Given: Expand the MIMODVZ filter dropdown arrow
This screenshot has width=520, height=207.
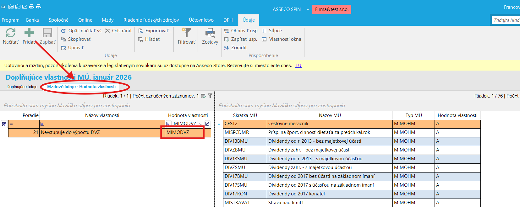Looking at the screenshot, I should point(201,124).
